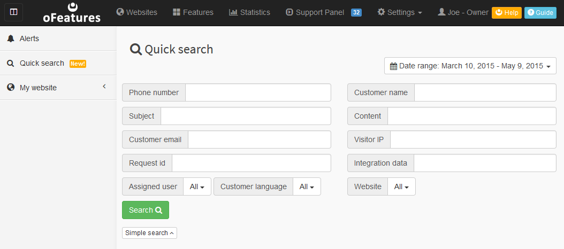Click the grid icon beside Features
Viewport: 564px width, 249px height.
coord(176,12)
